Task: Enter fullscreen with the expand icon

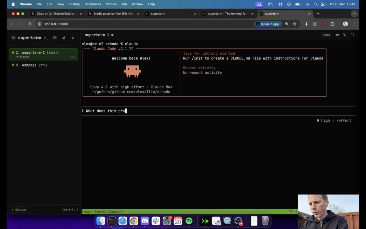Action: point(352,35)
